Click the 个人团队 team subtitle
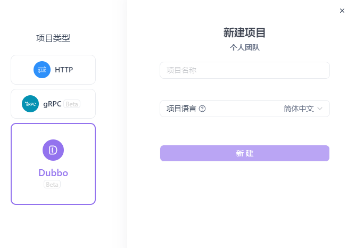Image resolution: width=356 pixels, height=248 pixels. (245, 47)
